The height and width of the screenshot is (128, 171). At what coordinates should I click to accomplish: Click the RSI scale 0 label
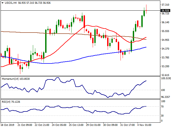[x=162, y=121]
